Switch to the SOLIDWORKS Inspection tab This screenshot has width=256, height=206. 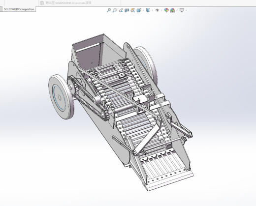click(x=19, y=9)
